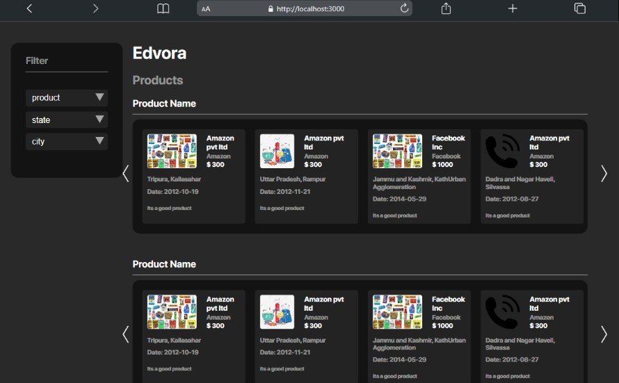Select 'Facebook Inc' title in first row
This screenshot has width=619, height=383.
pyautogui.click(x=448, y=142)
